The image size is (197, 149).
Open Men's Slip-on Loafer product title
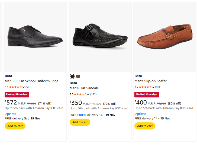point(151,81)
